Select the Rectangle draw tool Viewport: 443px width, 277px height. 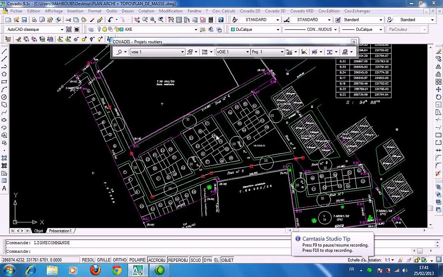(4, 82)
